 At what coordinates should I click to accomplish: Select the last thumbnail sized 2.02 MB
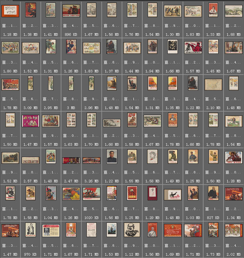tap(234, 230)
